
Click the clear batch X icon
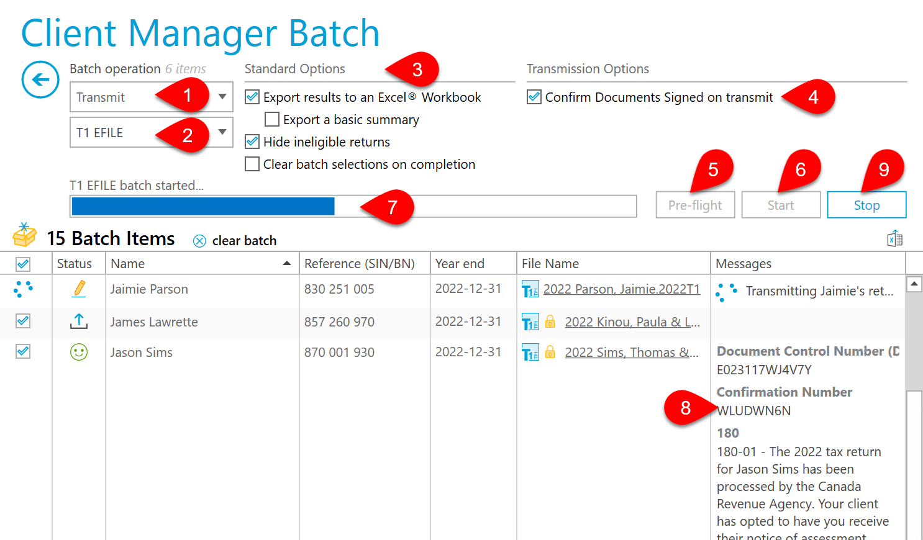click(199, 241)
